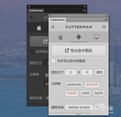Click 导出选中图层 export button

click(79, 51)
